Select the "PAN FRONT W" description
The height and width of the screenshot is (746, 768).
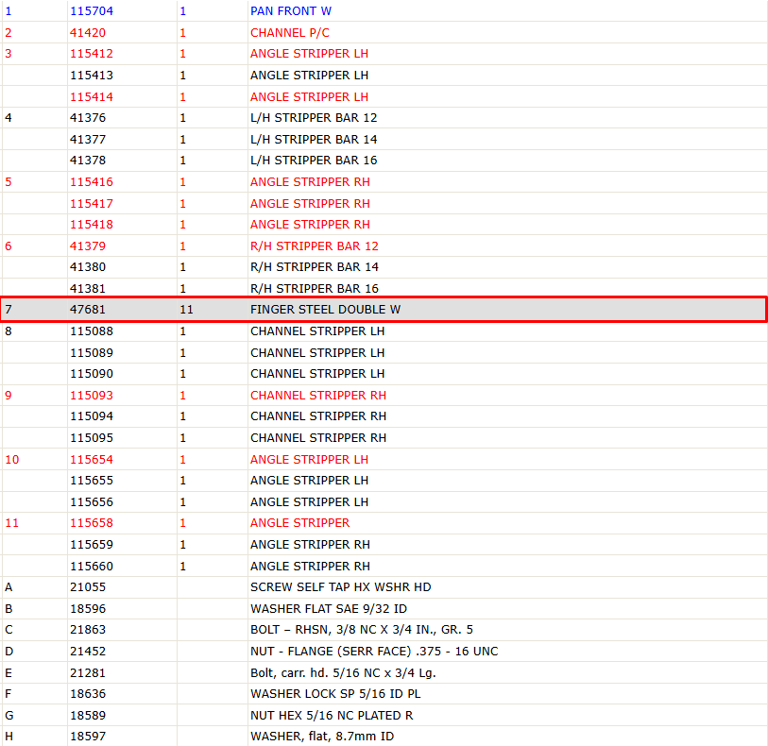click(291, 10)
